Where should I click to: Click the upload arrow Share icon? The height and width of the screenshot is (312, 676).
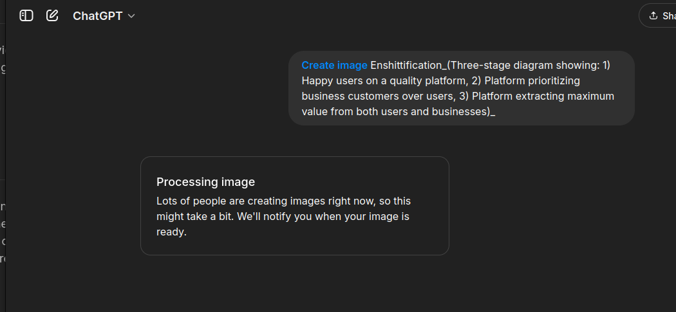(x=653, y=16)
